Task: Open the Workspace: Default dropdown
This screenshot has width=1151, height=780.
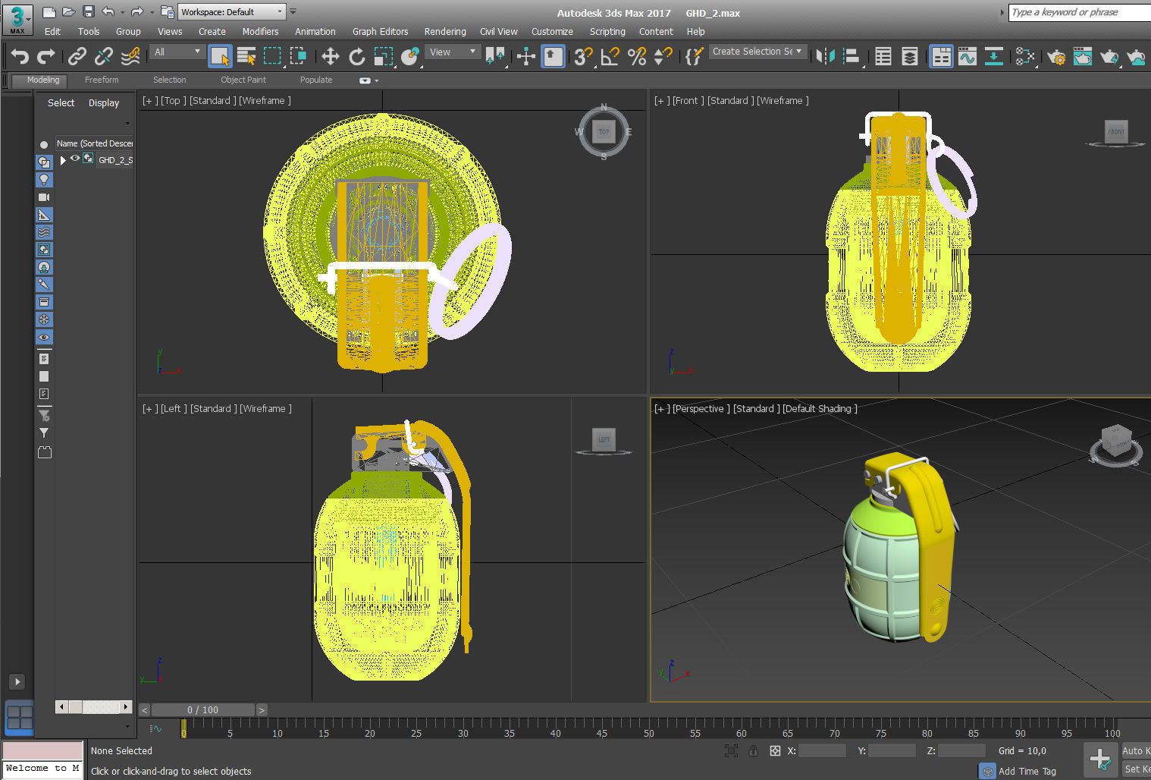Action: [x=231, y=12]
